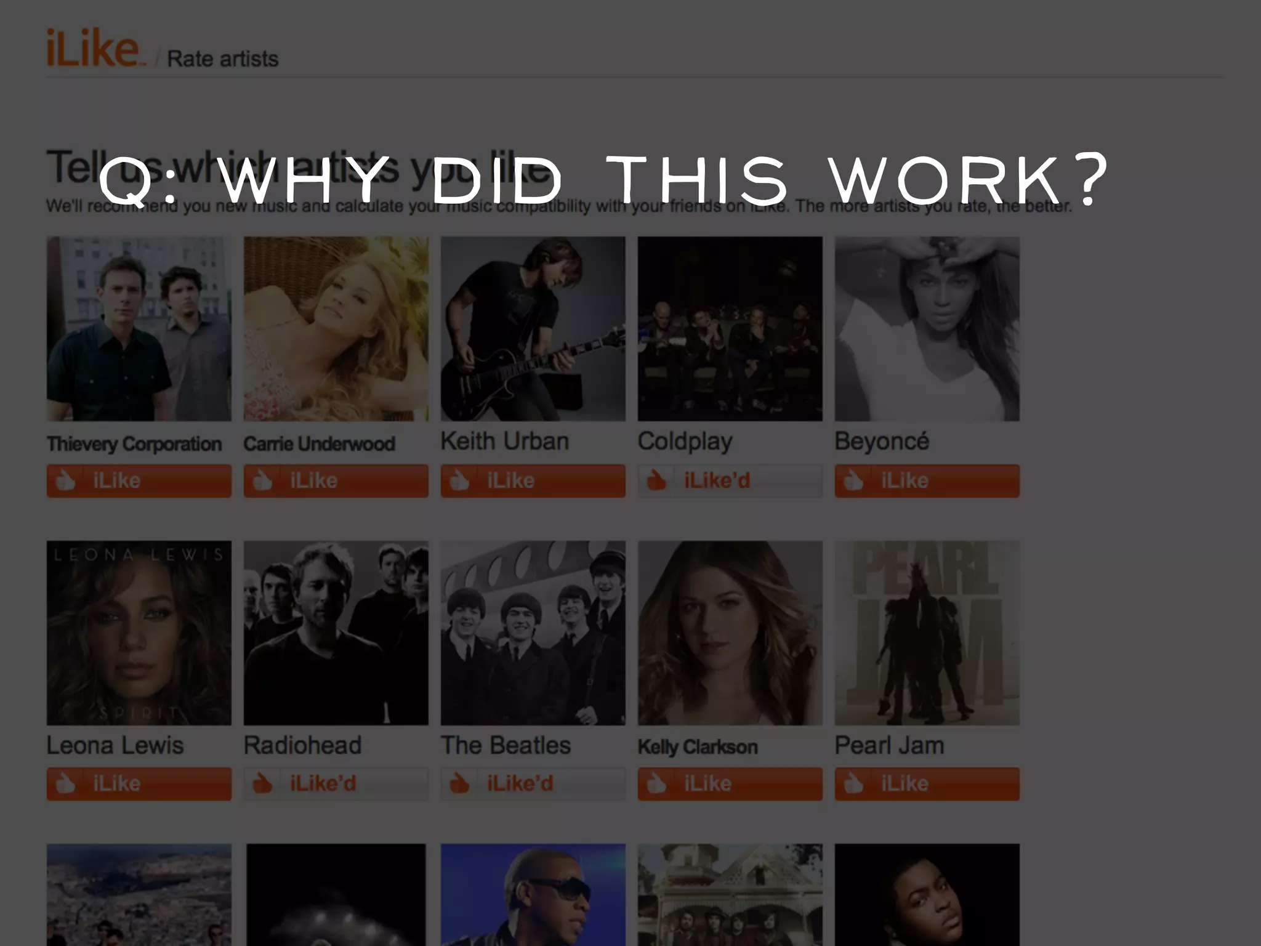Screen dimensions: 1261x946
Task: Like Pearl Jam with the iLike button
Action: pyautogui.click(x=927, y=783)
